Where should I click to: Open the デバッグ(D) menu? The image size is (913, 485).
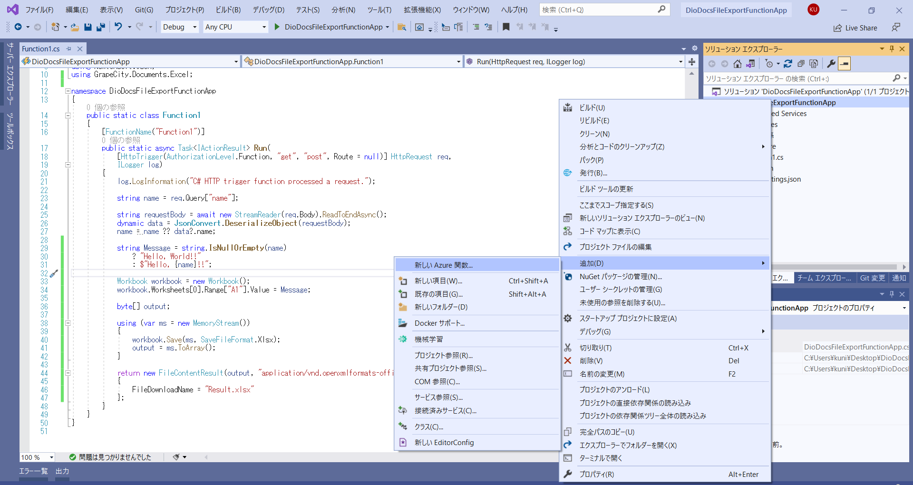[268, 10]
